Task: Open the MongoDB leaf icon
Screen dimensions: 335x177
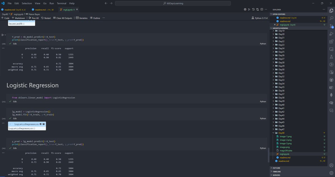Action: pos(331,95)
